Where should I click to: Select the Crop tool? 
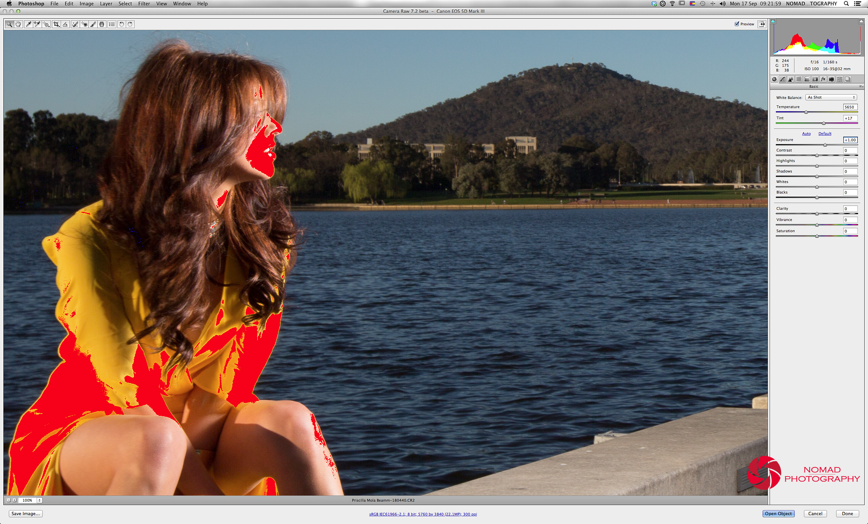pyautogui.click(x=56, y=24)
